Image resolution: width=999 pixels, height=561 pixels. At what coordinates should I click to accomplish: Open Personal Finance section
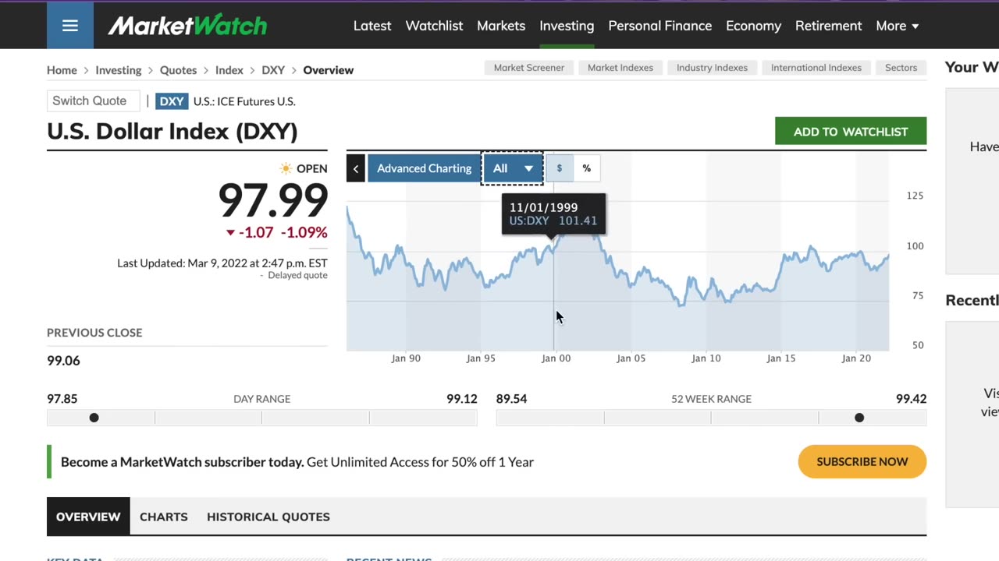[x=660, y=26]
